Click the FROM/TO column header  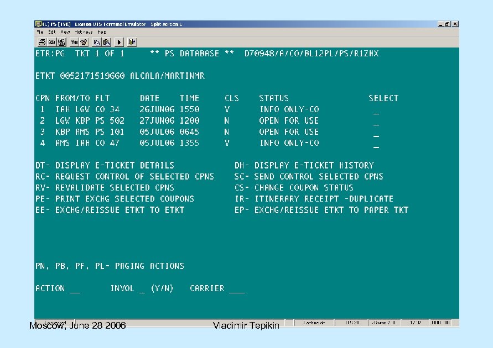[x=72, y=98]
